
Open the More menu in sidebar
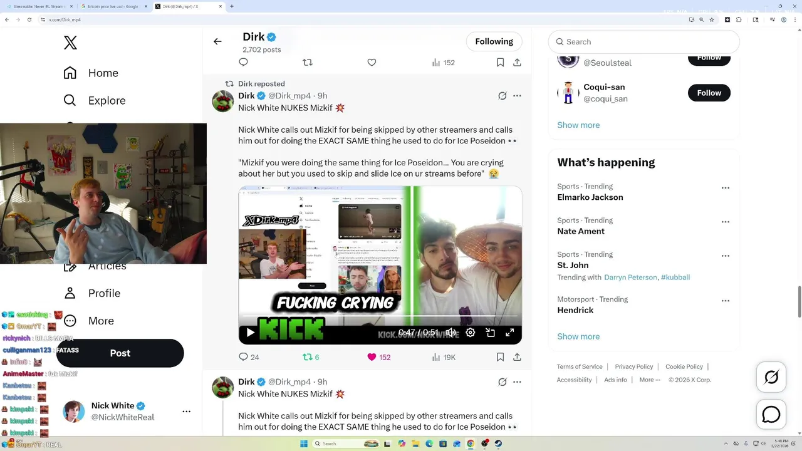pyautogui.click(x=89, y=321)
